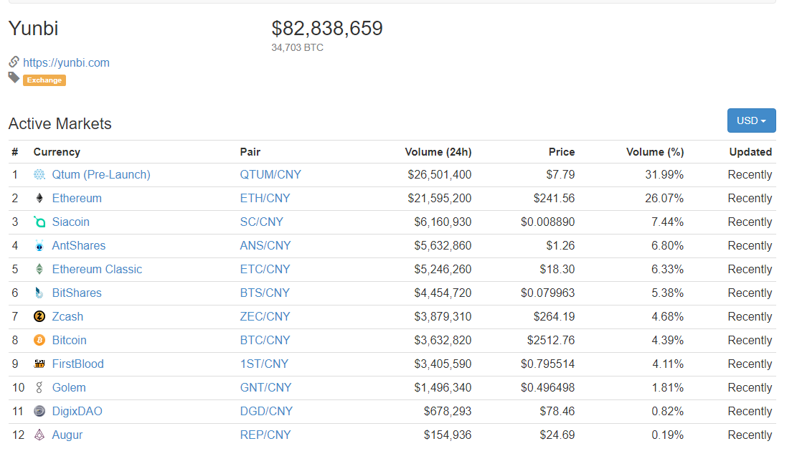The width and height of the screenshot is (797, 464).
Task: Click the Volume (%) column header
Action: click(655, 152)
